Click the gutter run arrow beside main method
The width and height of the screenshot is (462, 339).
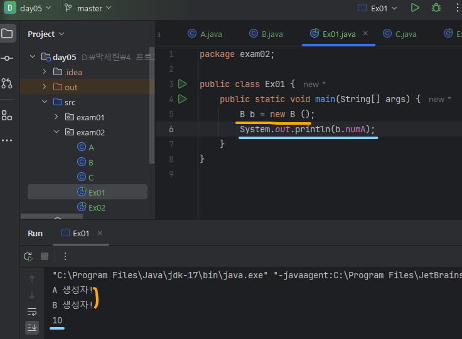coord(183,99)
